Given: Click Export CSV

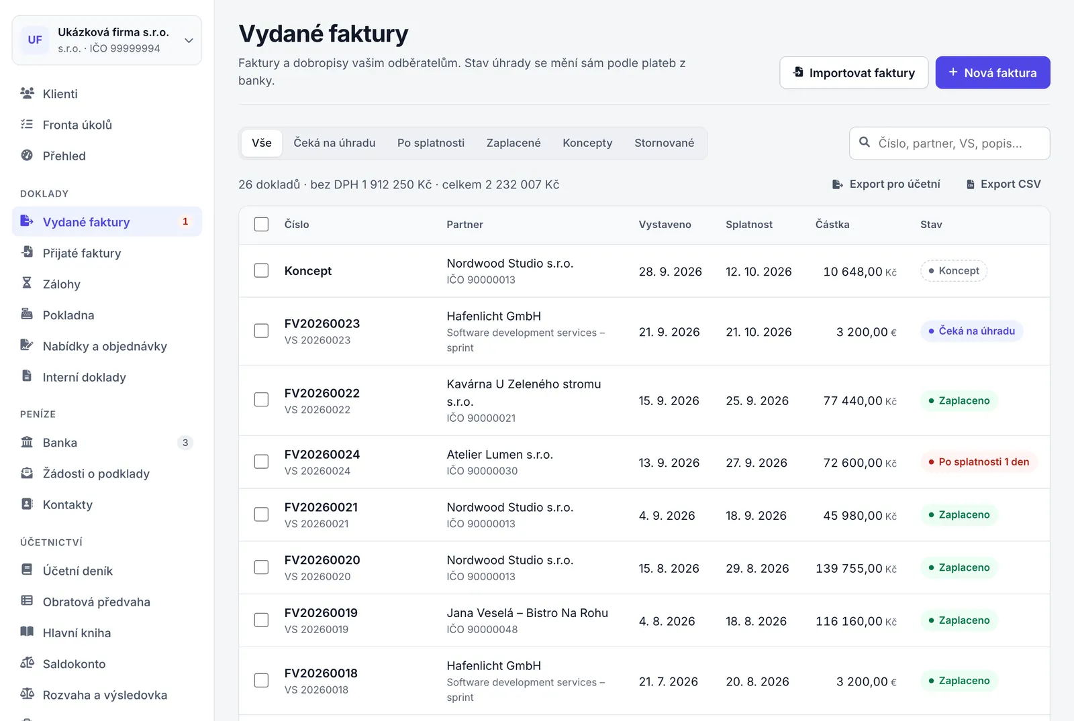Looking at the screenshot, I should (1004, 184).
